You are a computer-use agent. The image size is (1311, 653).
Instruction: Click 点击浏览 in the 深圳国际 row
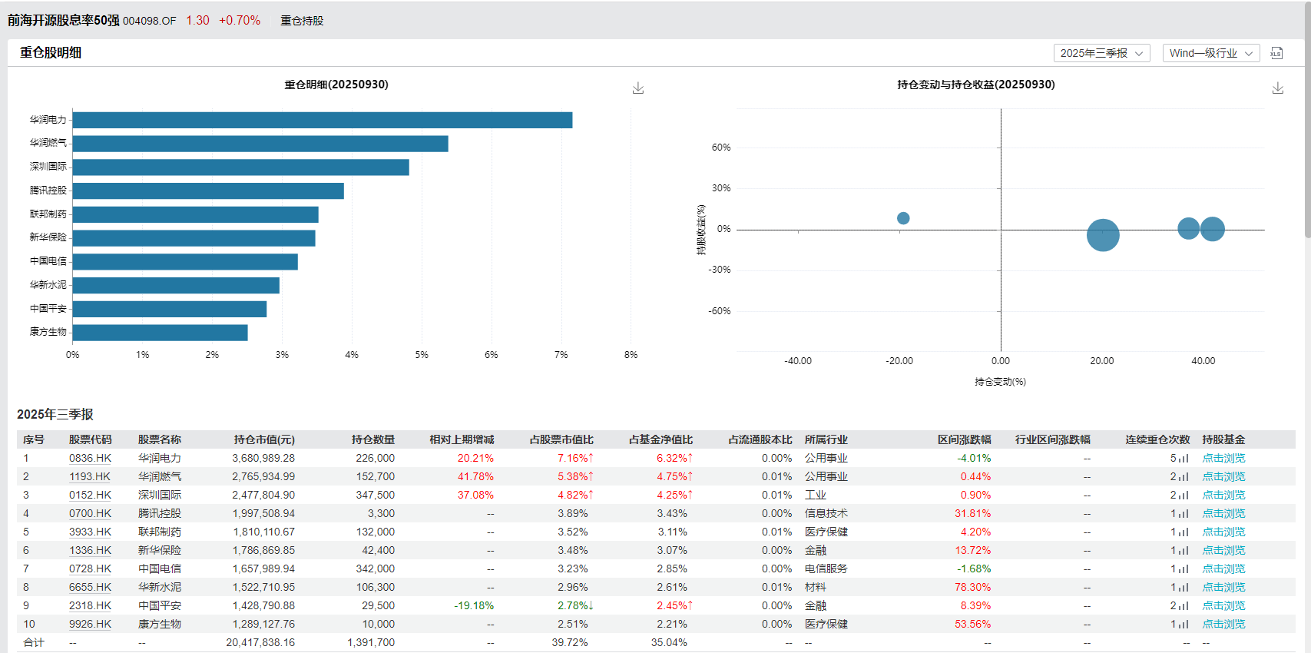coord(1223,496)
